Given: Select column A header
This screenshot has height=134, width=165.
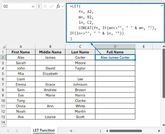Looking at the screenshot, I should tap(21, 47).
